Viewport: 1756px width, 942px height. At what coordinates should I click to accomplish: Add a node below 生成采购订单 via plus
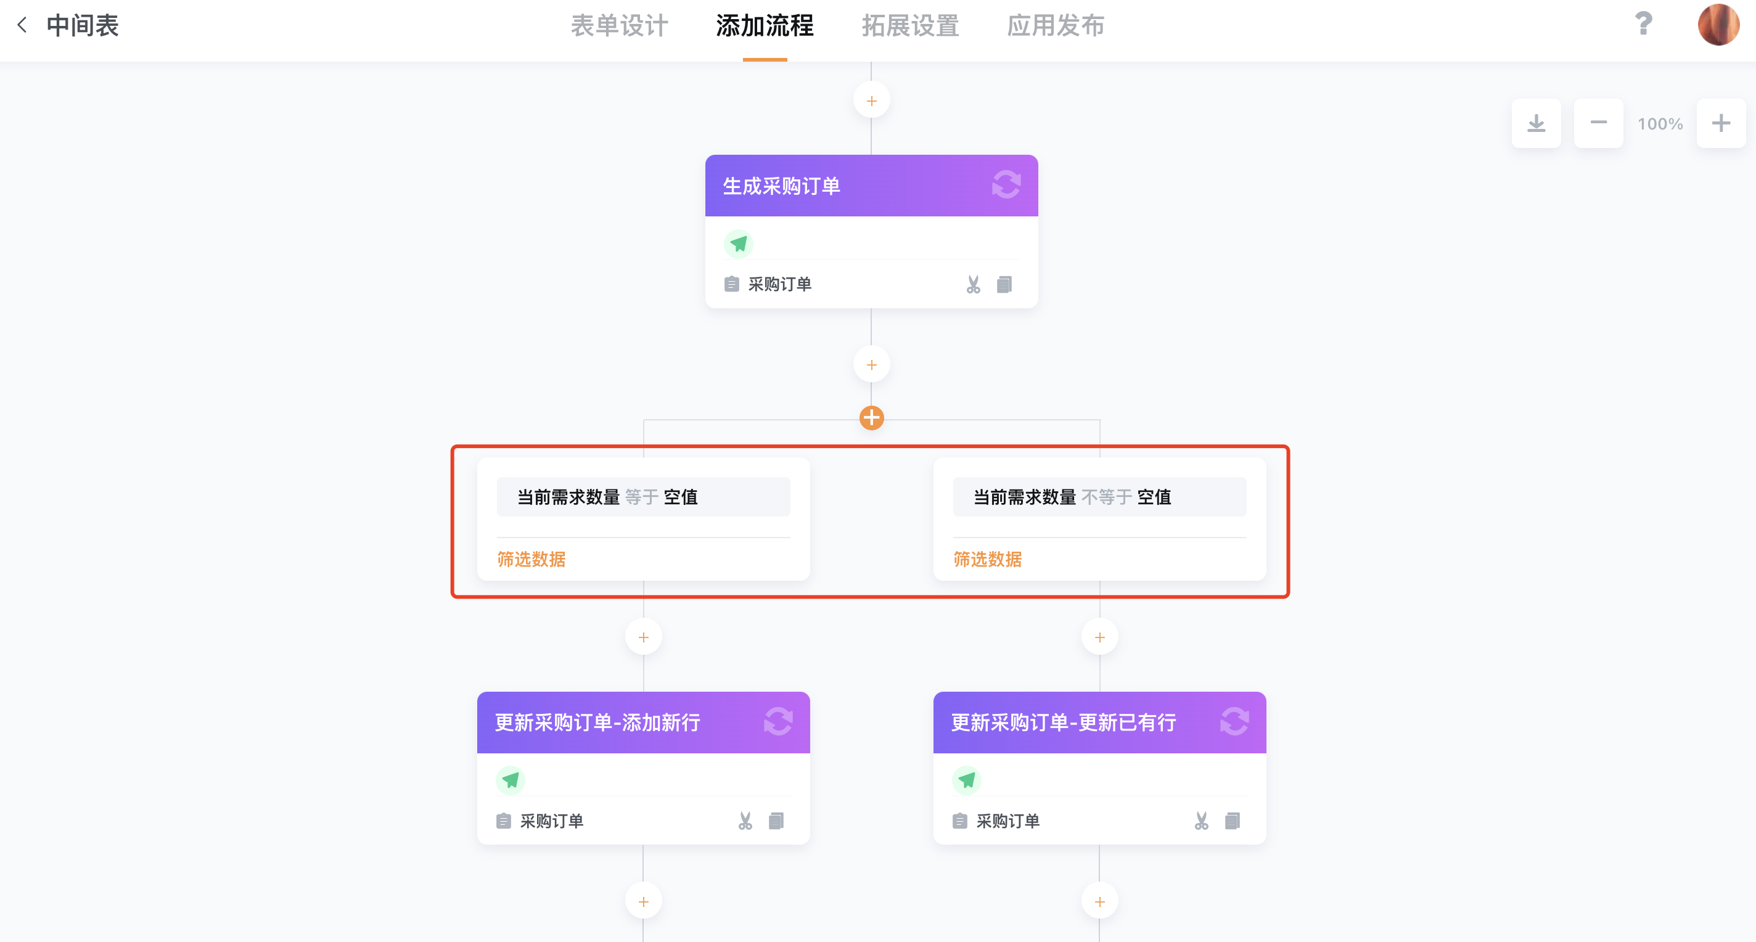871,365
